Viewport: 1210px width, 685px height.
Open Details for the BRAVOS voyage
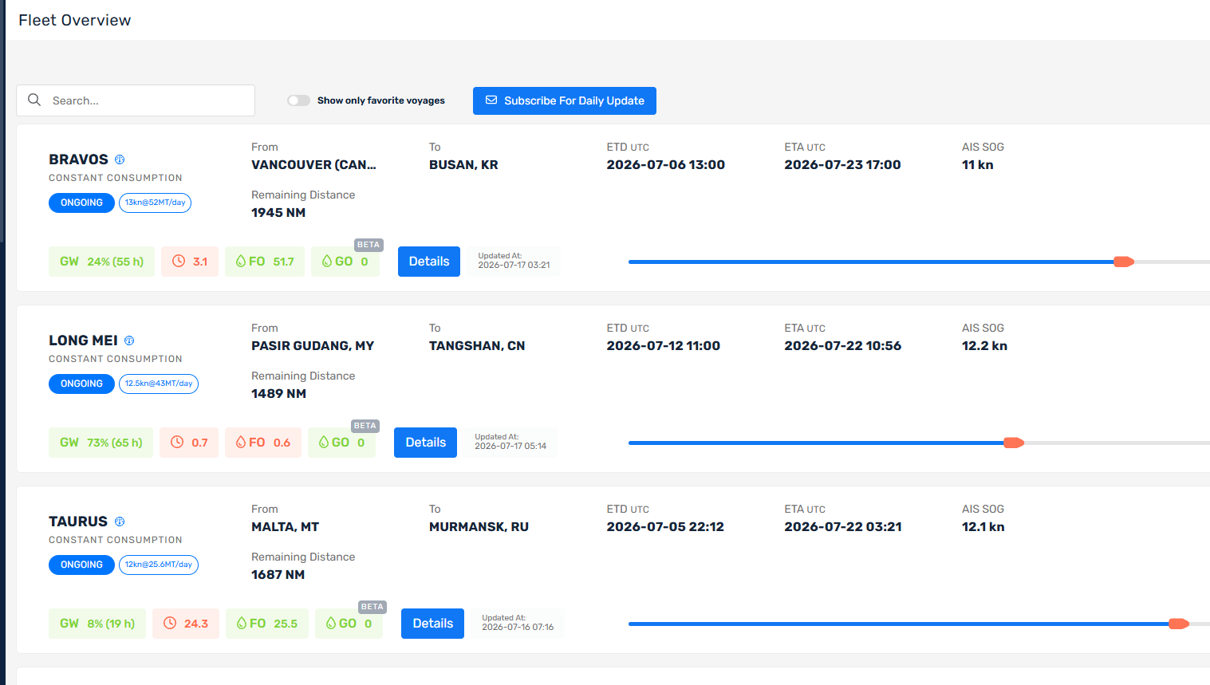[x=429, y=262]
